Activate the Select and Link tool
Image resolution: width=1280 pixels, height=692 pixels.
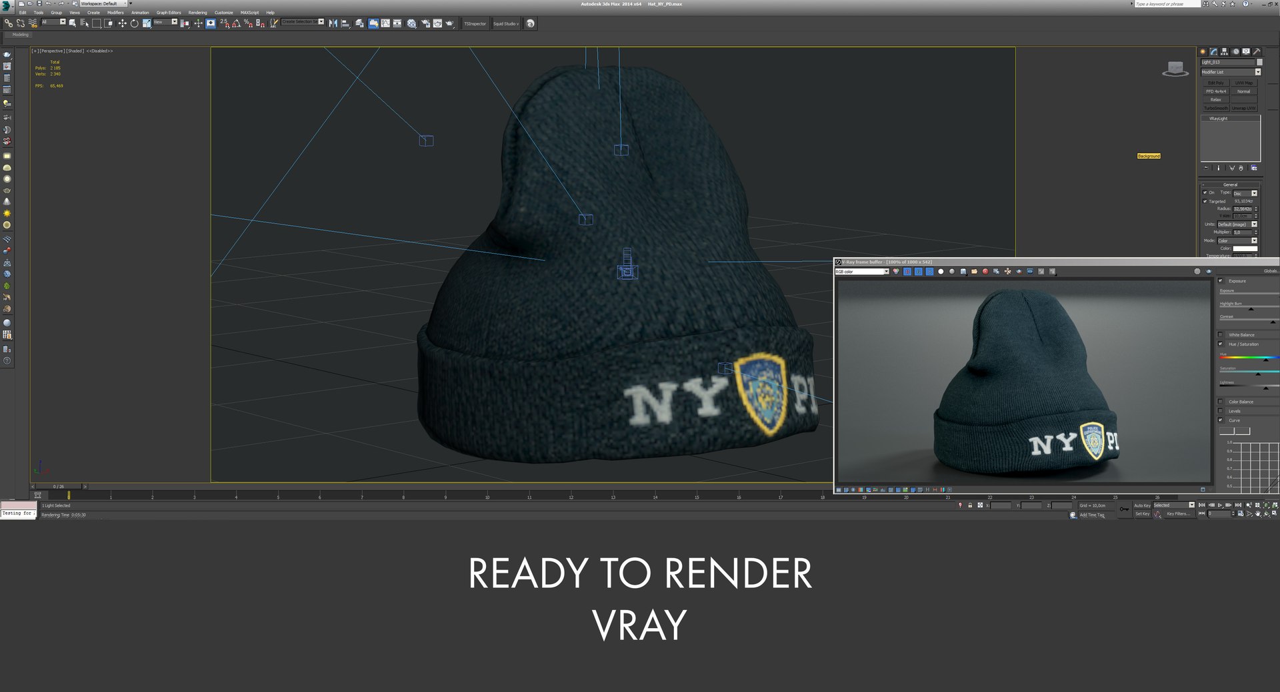[x=9, y=23]
